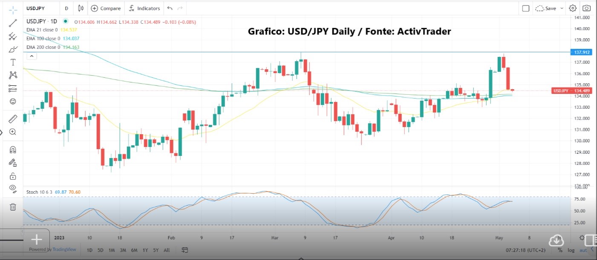Select the 1Y date range
Screen dimensions: 597x260
point(145,250)
